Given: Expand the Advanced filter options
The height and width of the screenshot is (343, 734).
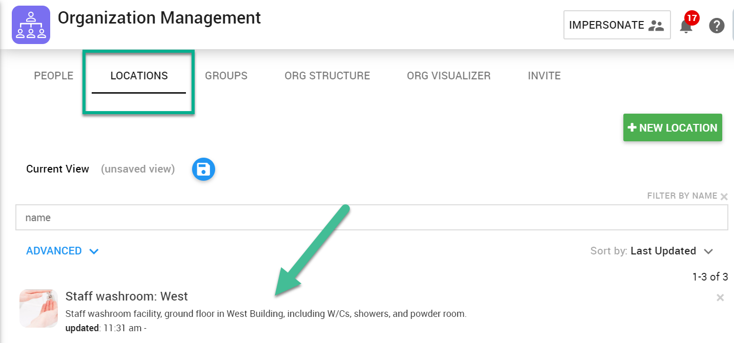Looking at the screenshot, I should click(62, 251).
